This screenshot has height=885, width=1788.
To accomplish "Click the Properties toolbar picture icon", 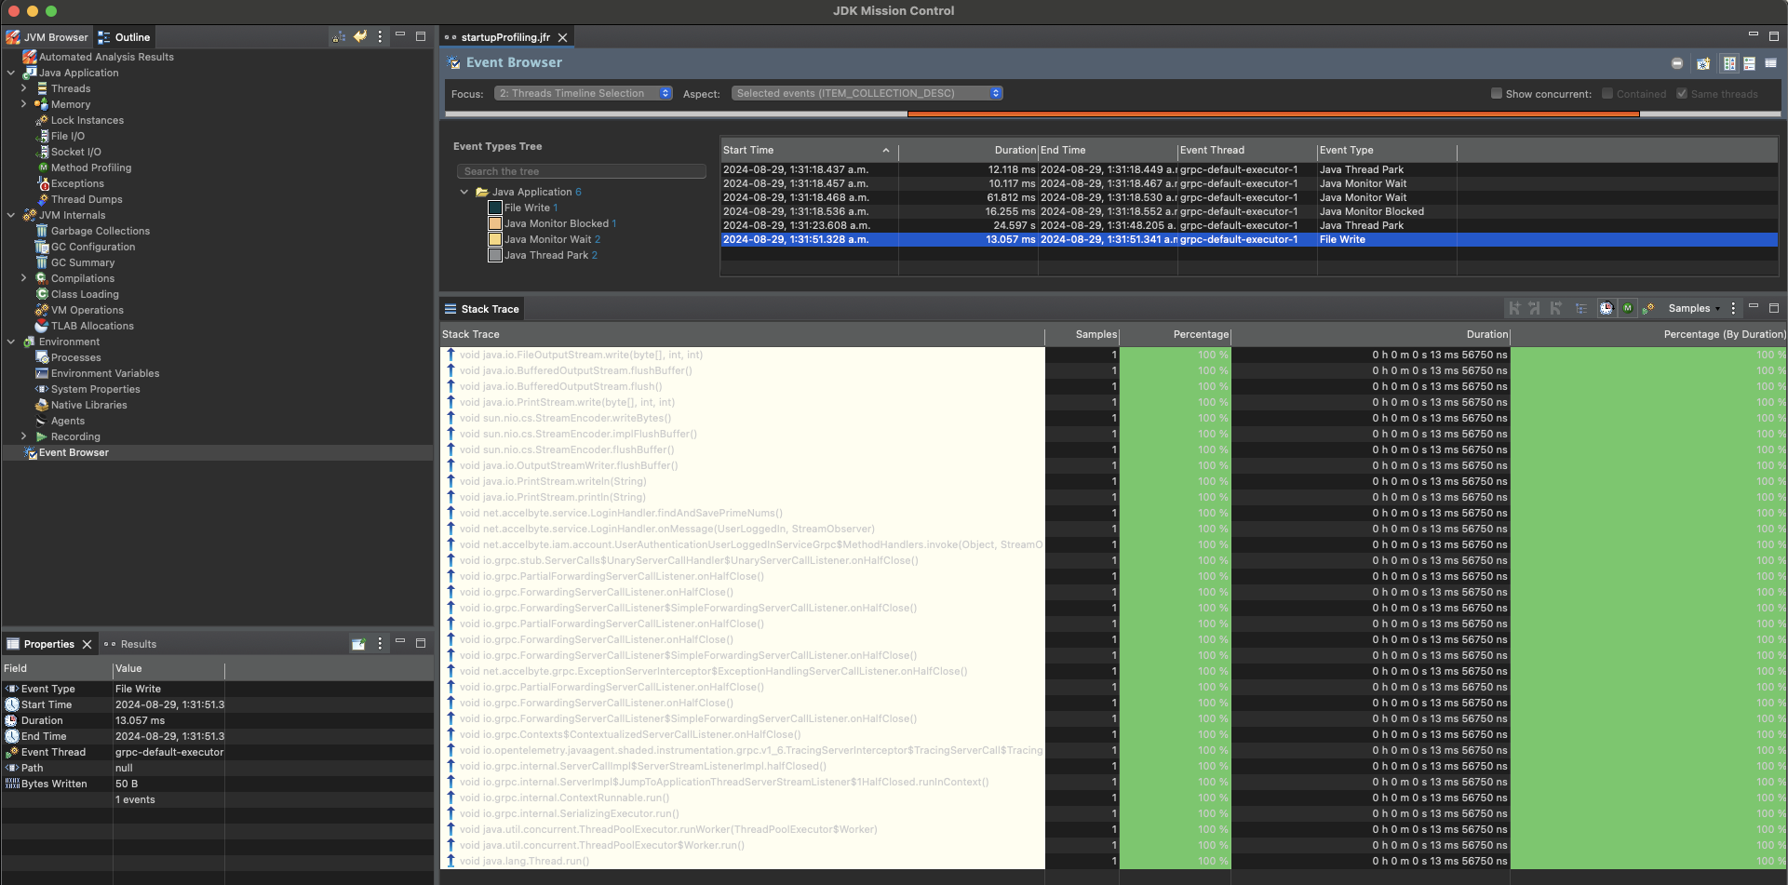I will click(358, 644).
